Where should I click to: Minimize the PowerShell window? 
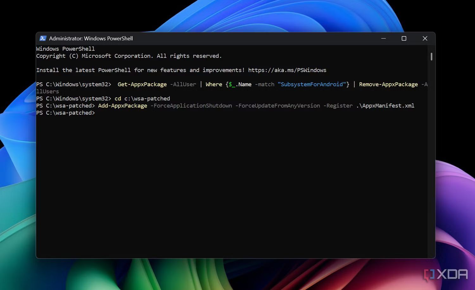[383, 38]
